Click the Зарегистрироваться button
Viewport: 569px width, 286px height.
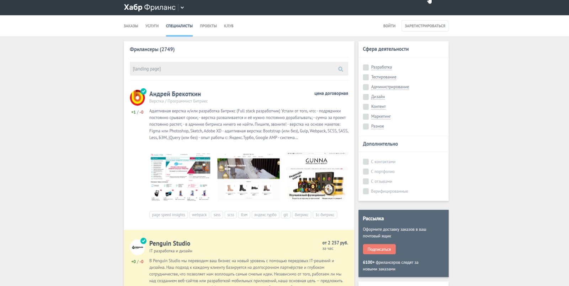425,26
